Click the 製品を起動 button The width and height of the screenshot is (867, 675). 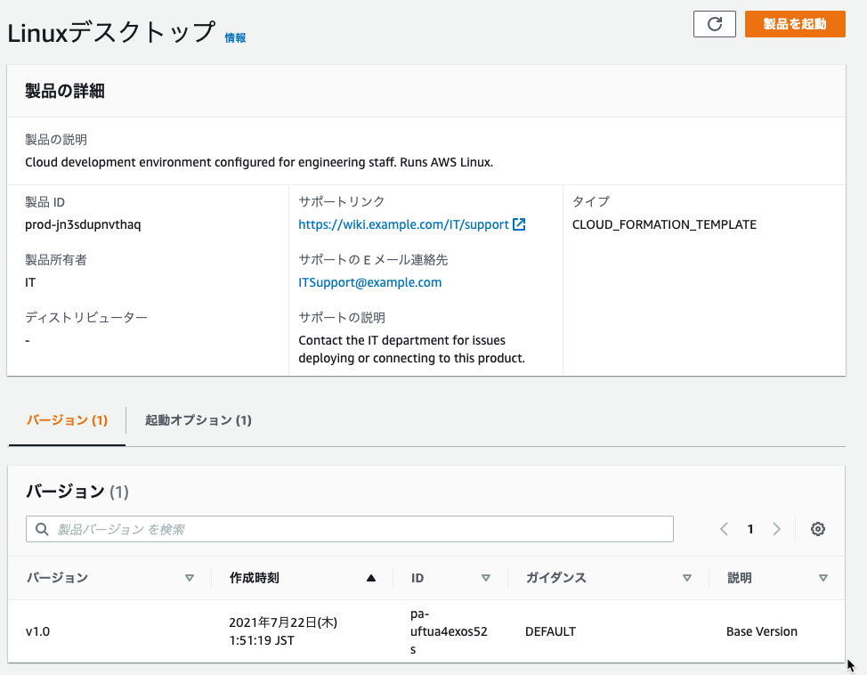pyautogui.click(x=795, y=24)
